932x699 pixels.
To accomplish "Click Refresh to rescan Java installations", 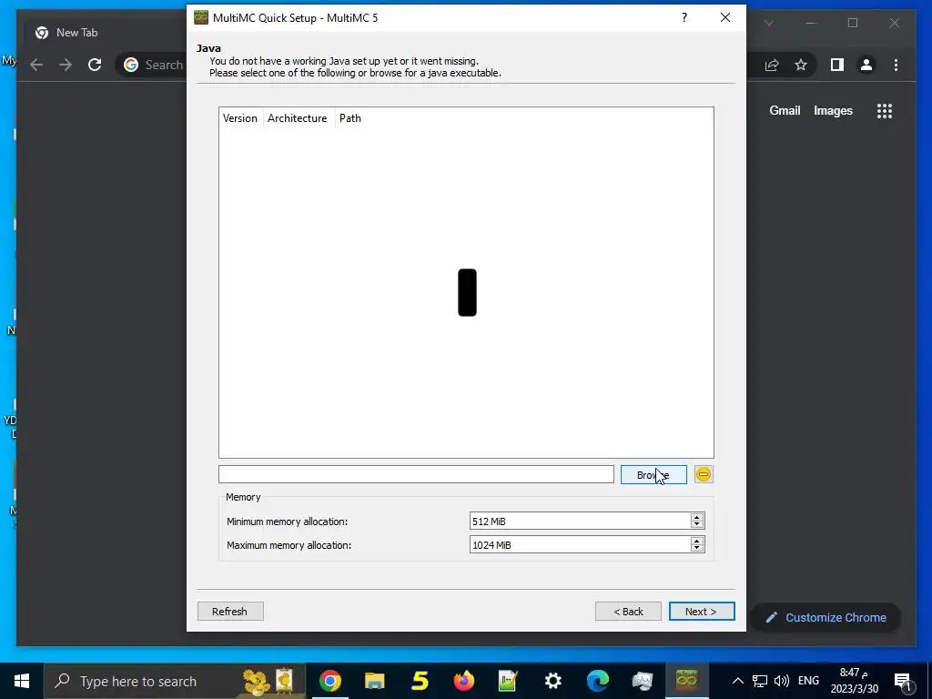I will pyautogui.click(x=230, y=612).
